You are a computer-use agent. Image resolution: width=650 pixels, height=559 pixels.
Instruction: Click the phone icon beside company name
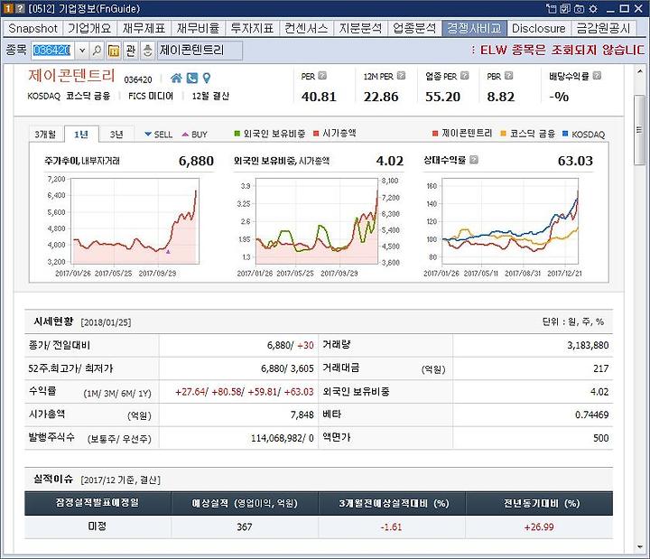click(x=192, y=78)
